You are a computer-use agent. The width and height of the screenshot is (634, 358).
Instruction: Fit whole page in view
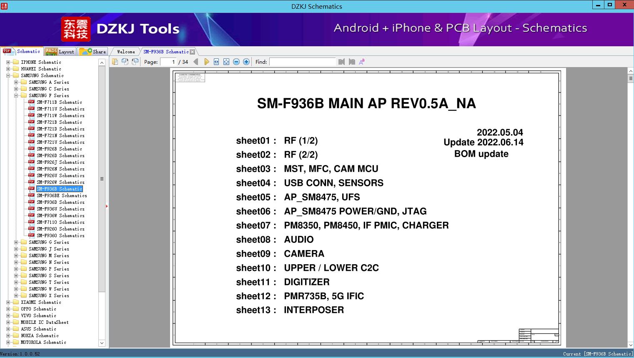[226, 62]
